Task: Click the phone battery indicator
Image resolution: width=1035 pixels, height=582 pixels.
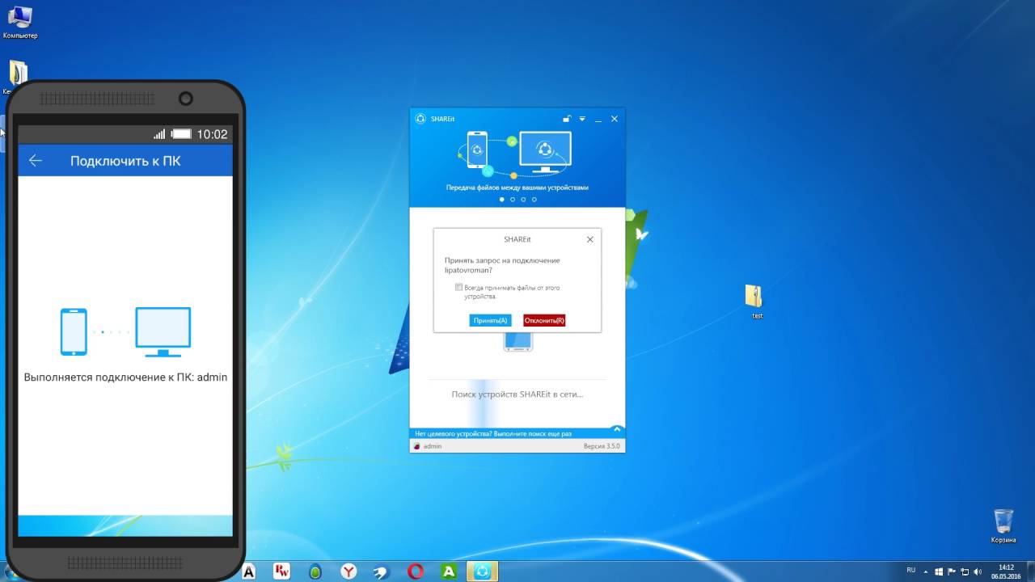Action: coord(181,134)
